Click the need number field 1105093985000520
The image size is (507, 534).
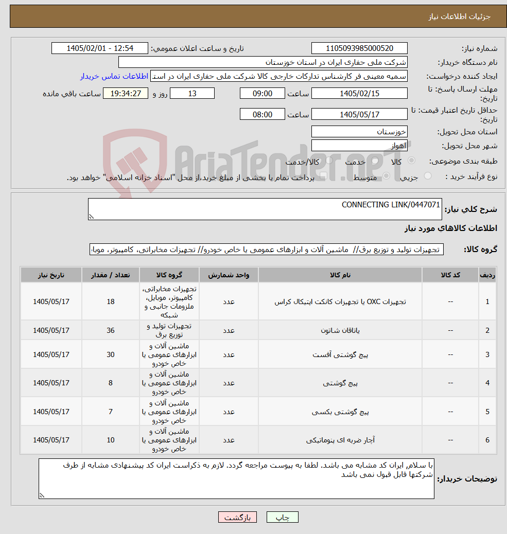tap(359, 48)
